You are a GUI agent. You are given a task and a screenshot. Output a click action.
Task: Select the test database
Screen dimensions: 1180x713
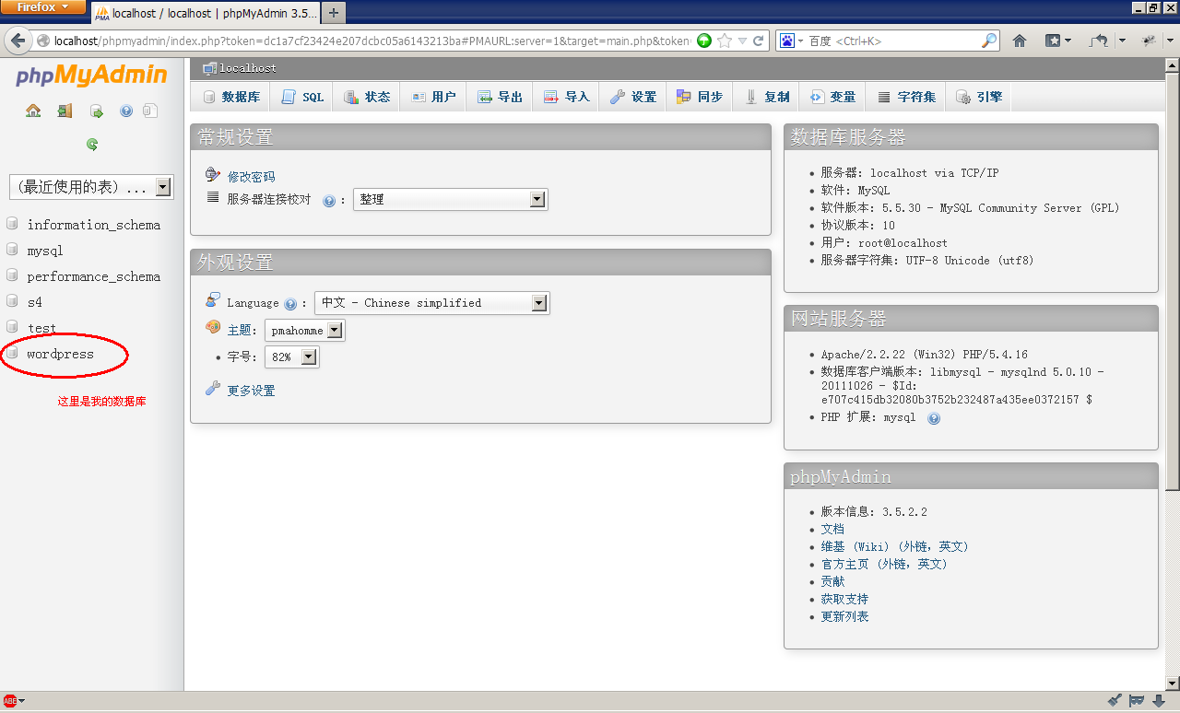(41, 328)
